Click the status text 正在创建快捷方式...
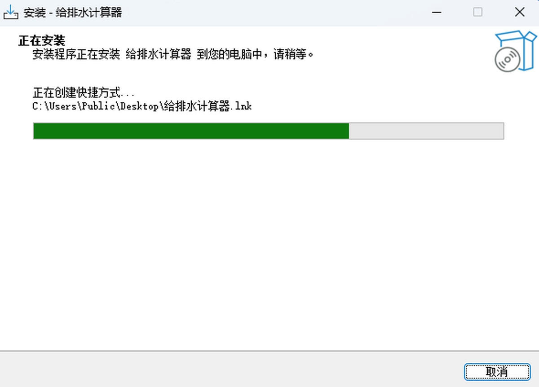 click(78, 93)
